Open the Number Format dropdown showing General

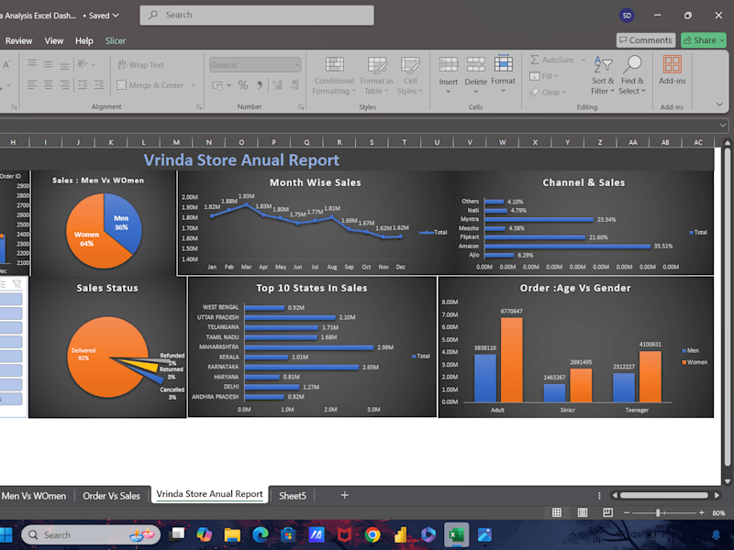[255, 65]
